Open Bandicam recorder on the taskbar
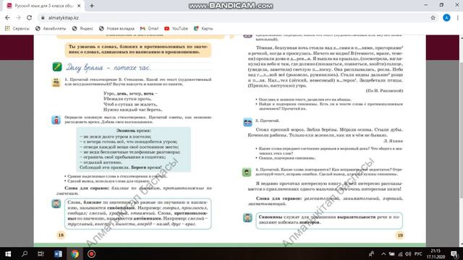463x260 pixels. tap(91, 253)
